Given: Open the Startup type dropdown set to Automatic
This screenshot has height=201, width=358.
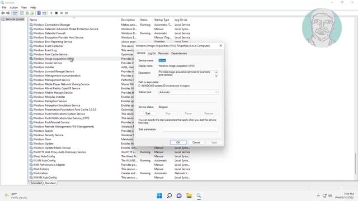Looking at the screenshot, I should coord(188,92).
